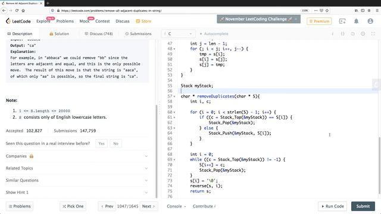This screenshot has width=381, height=214.
Task: Open Explore in top navigation
Action: (x=43, y=21)
